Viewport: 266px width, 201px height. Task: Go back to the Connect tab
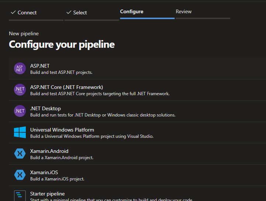point(27,12)
